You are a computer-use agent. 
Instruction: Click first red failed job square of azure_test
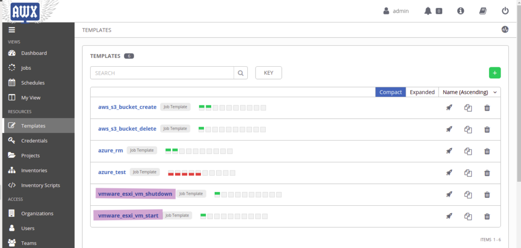[171, 173]
